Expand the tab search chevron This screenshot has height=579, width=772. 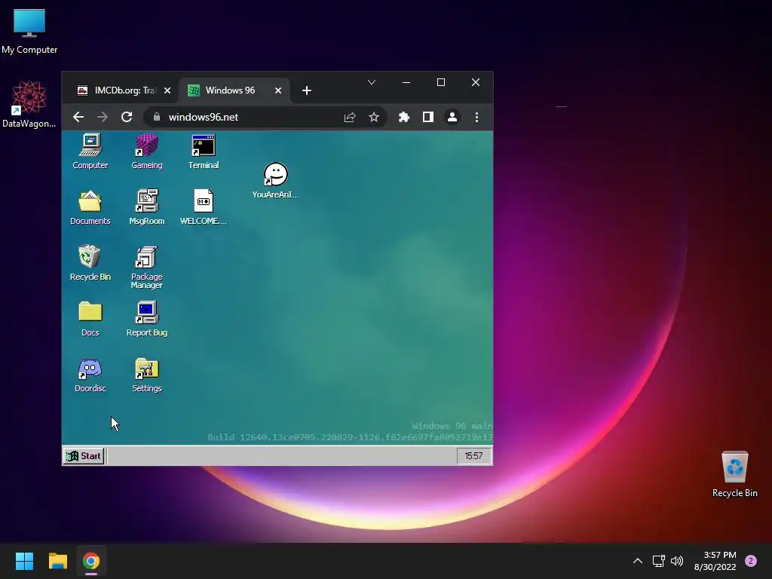tap(372, 82)
